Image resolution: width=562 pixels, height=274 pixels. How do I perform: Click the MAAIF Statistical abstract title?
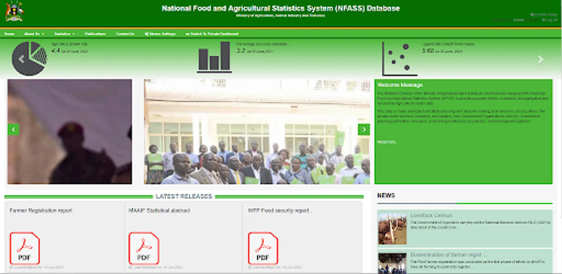point(159,210)
